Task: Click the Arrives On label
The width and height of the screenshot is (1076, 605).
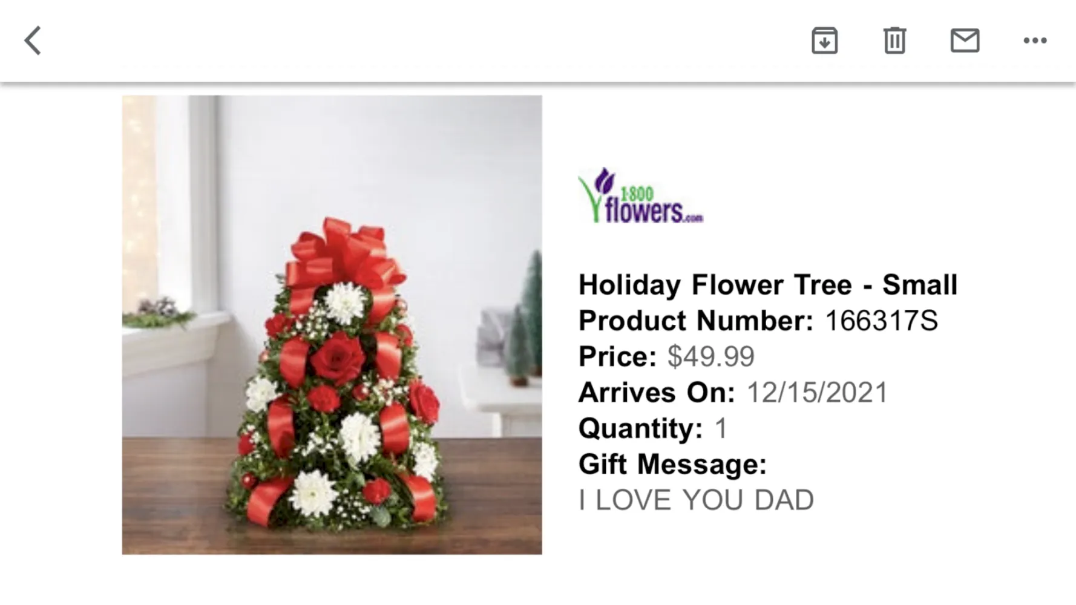Action: [657, 393]
